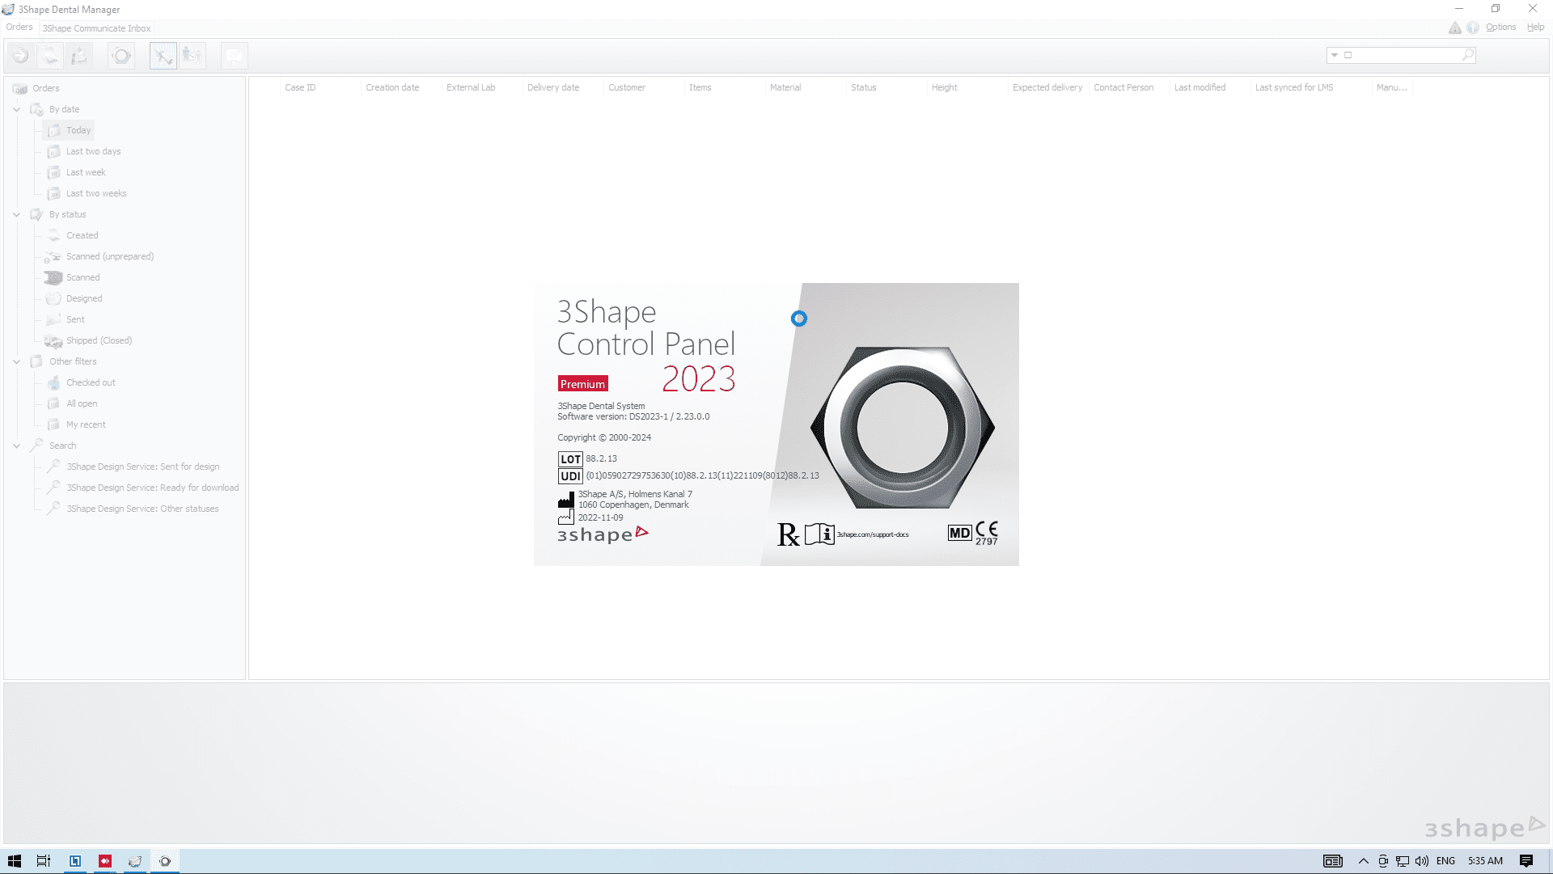
Task: Collapse the Other filters tree node
Action: click(x=16, y=361)
